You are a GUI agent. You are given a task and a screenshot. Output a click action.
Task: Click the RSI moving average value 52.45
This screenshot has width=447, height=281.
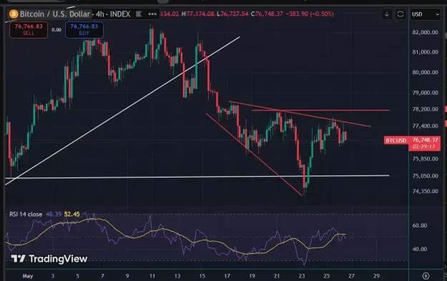tap(72, 214)
